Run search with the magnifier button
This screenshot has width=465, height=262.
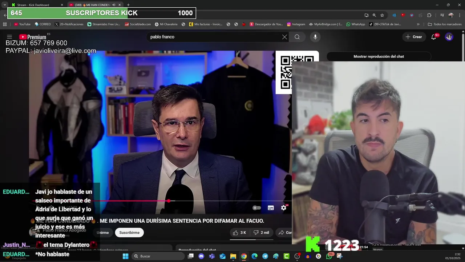click(x=297, y=37)
